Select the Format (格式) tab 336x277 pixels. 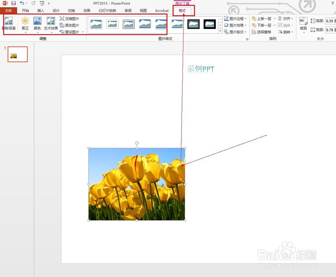tap(182, 10)
